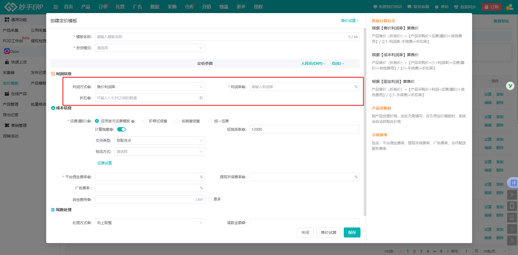
Task: Expand the 人民币(CNY) currency selector
Action: tap(313, 63)
